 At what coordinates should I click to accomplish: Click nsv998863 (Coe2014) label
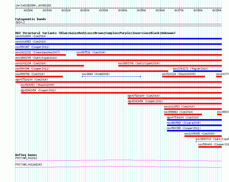(179, 112)
